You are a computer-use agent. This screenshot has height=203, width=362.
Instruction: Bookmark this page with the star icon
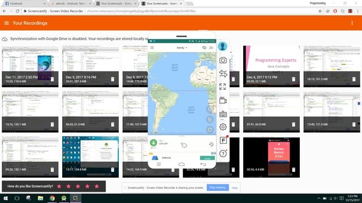[320, 11]
